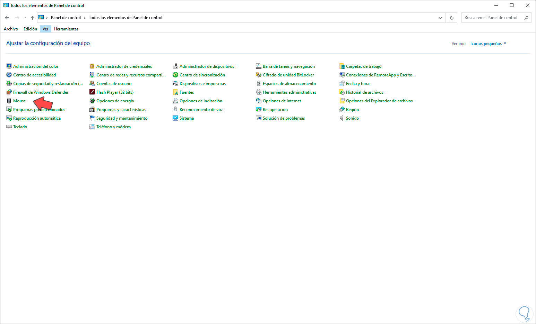Image resolution: width=536 pixels, height=324 pixels.
Task: Open Opciones de indización link
Action: (x=201, y=101)
